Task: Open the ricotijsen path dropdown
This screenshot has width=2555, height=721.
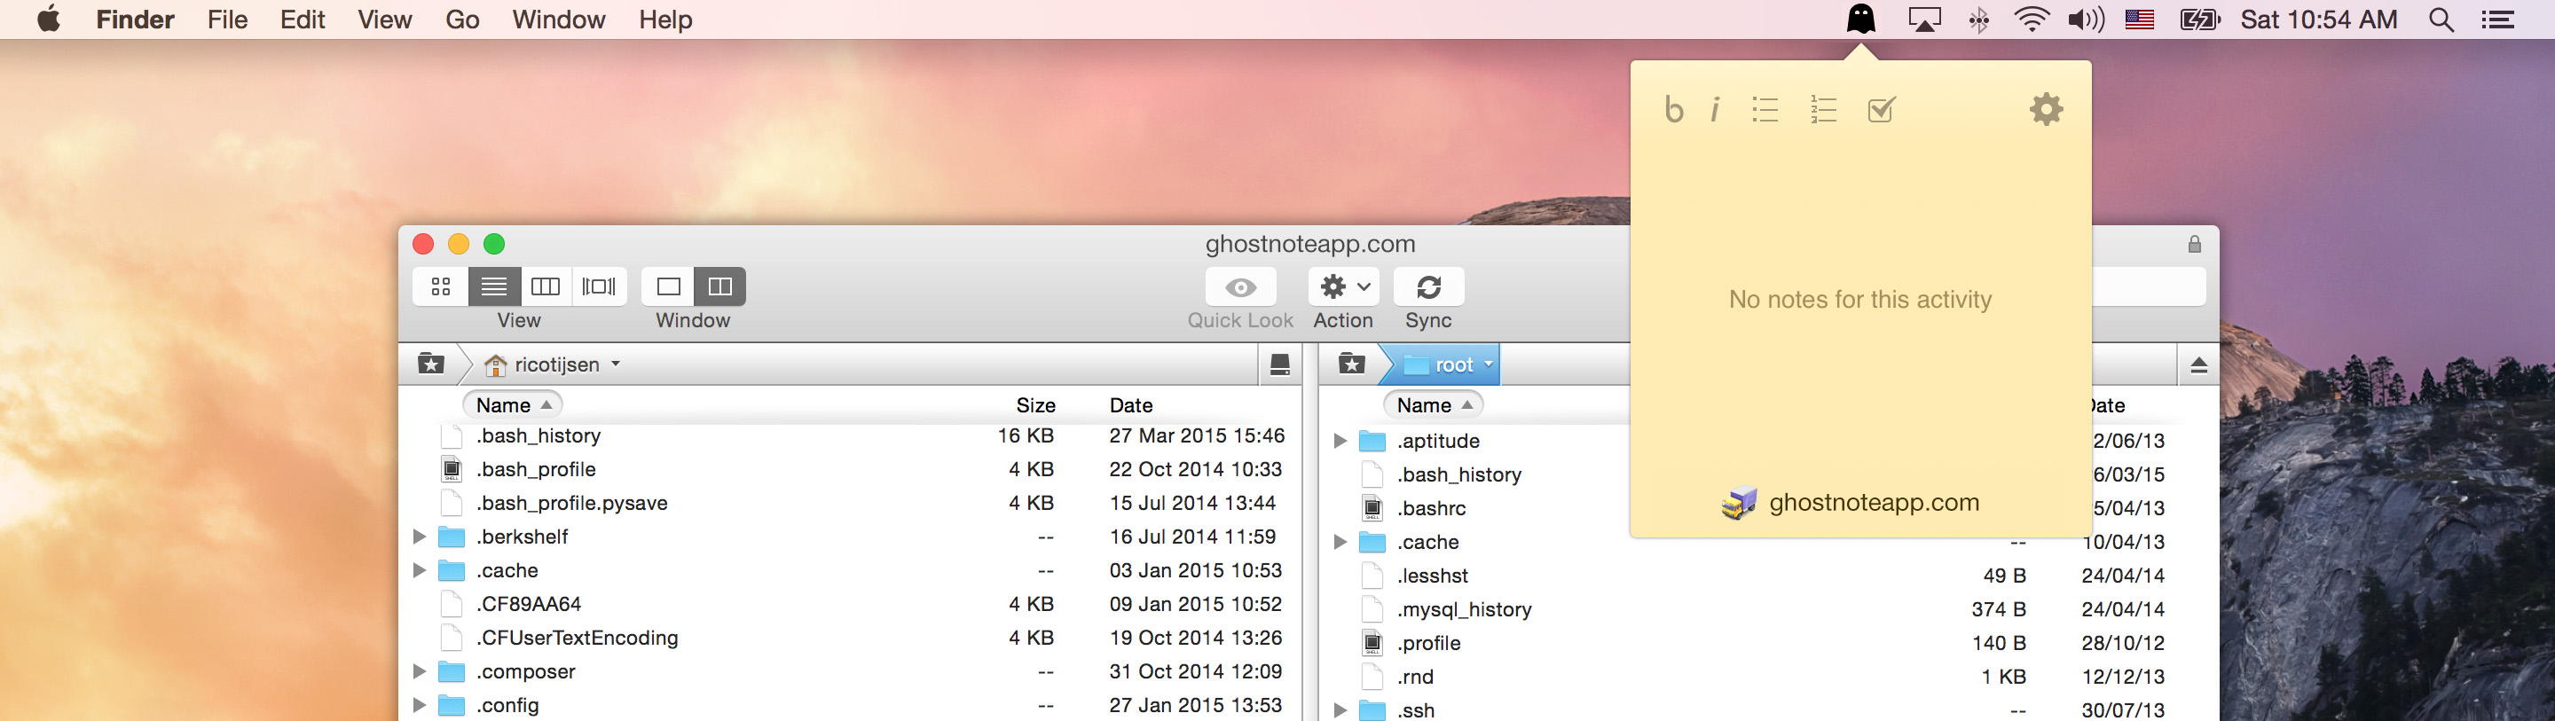Action: 554,365
